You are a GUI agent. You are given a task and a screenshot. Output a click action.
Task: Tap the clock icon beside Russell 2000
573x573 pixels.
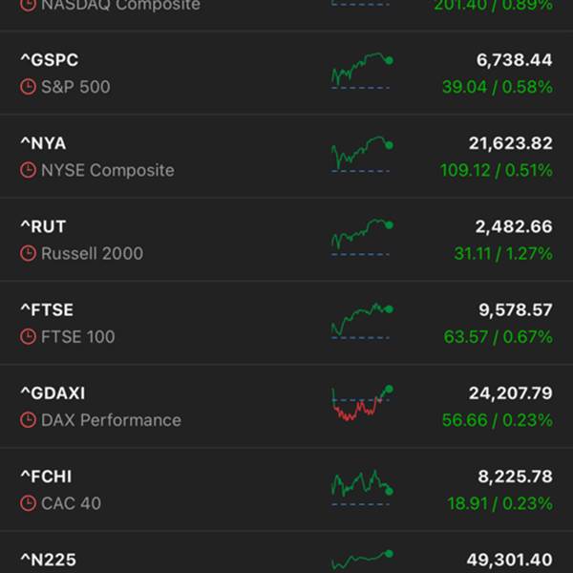point(28,253)
